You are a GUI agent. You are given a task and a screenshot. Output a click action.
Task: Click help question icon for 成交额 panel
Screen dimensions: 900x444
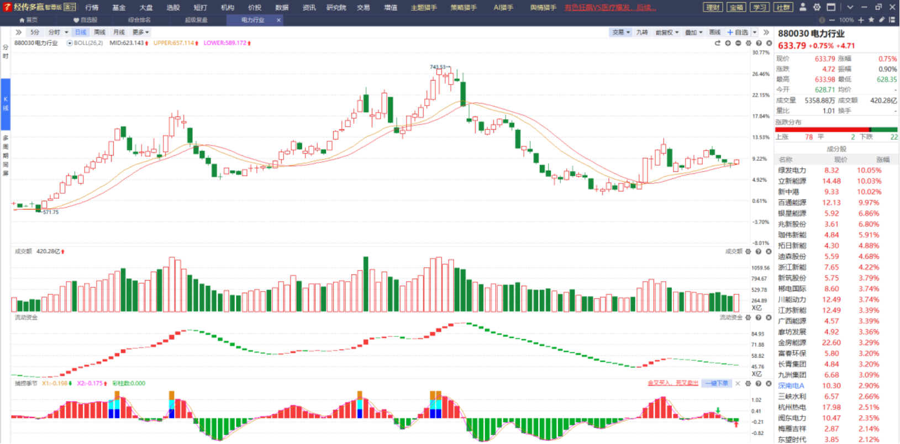coord(759,251)
